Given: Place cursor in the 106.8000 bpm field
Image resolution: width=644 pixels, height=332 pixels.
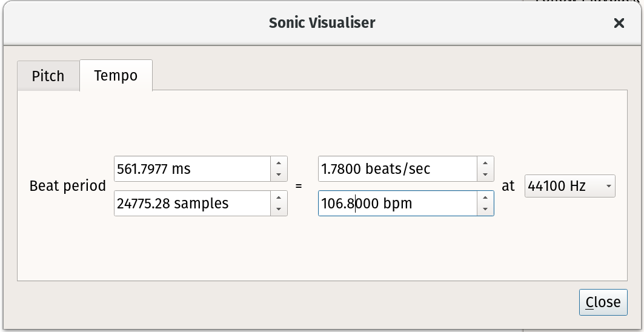Looking at the screenshot, I should pyautogui.click(x=397, y=204).
